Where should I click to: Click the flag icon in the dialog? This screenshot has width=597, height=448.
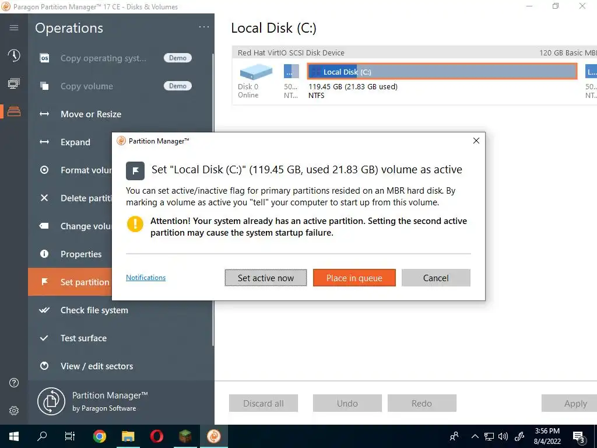point(135,171)
